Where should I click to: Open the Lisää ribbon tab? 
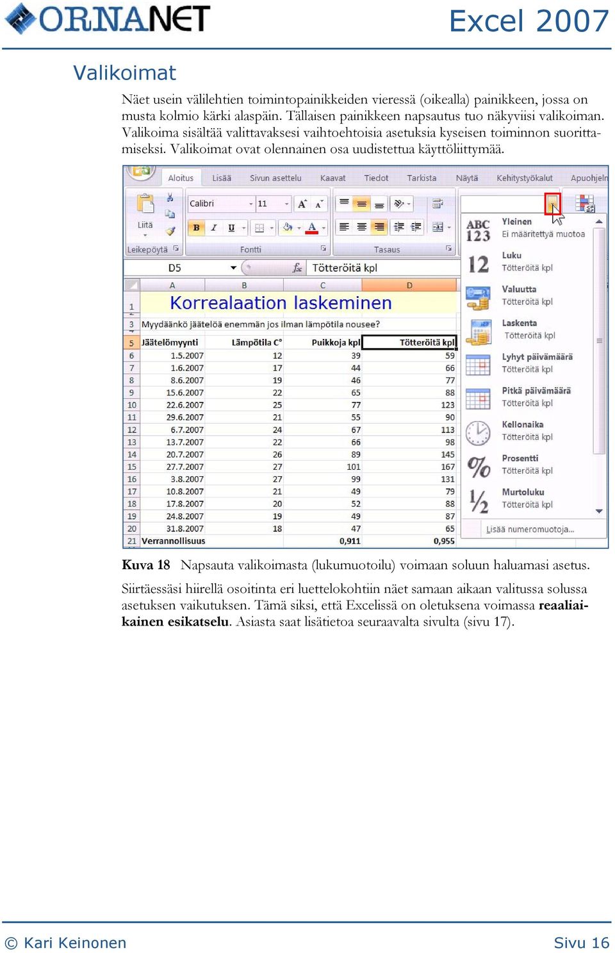(x=222, y=178)
